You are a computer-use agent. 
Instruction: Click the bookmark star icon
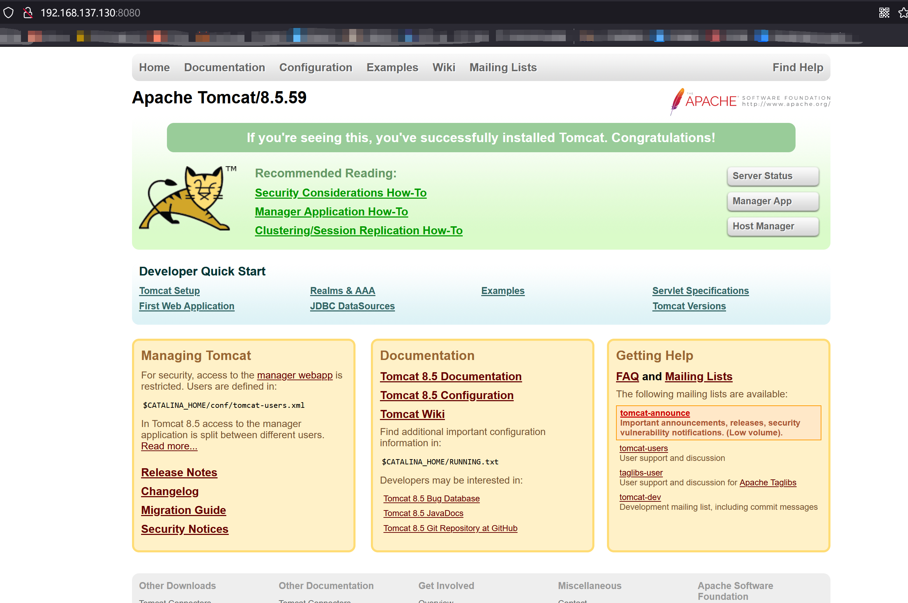point(903,13)
